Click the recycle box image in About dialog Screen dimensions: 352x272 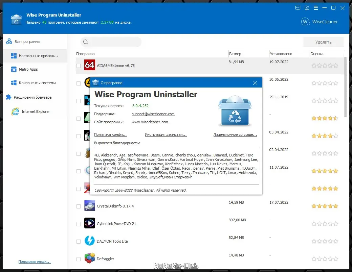[x=235, y=111]
